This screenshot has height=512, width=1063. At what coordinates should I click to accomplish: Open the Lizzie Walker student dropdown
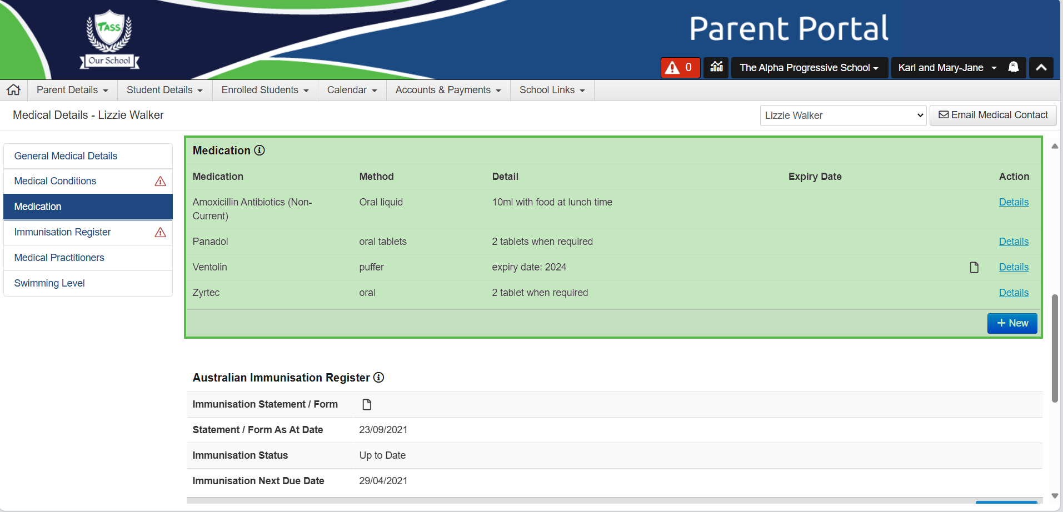842,116
